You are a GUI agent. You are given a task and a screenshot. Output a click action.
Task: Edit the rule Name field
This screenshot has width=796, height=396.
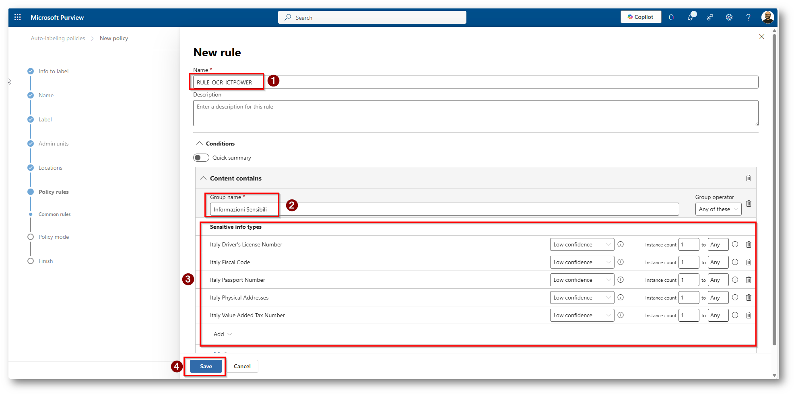476,82
